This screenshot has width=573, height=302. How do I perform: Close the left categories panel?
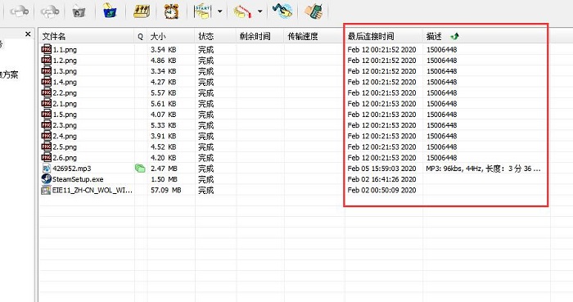28,34
